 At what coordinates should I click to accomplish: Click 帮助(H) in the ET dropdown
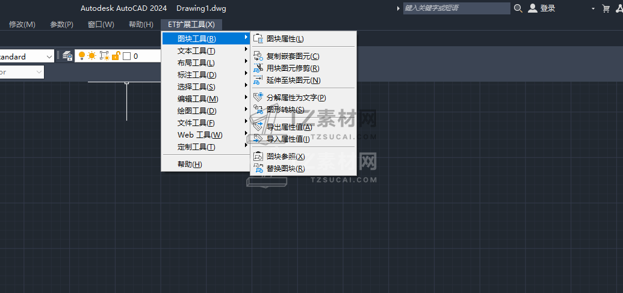click(x=206, y=164)
